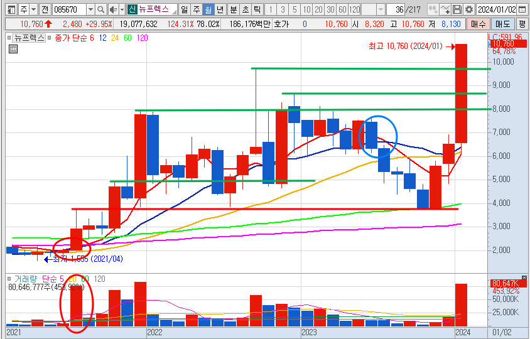This screenshot has width=530, height=339.
Task: Click the date field 2024/01/02
Action: pos(497,9)
